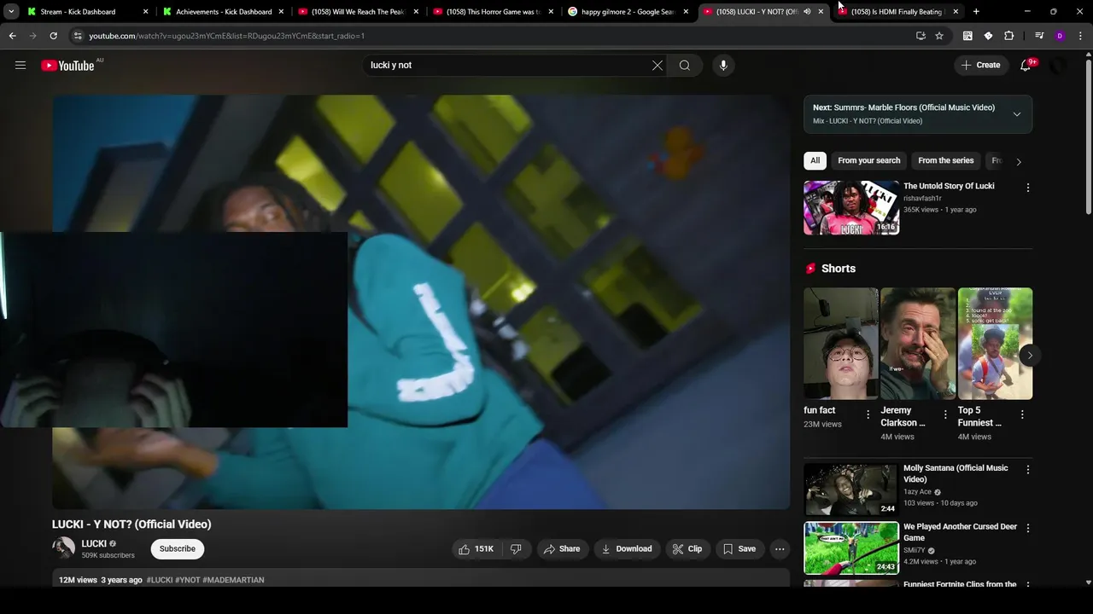Expand the Mix playlist panel chevron
This screenshot has height=614, width=1093.
pos(1017,114)
